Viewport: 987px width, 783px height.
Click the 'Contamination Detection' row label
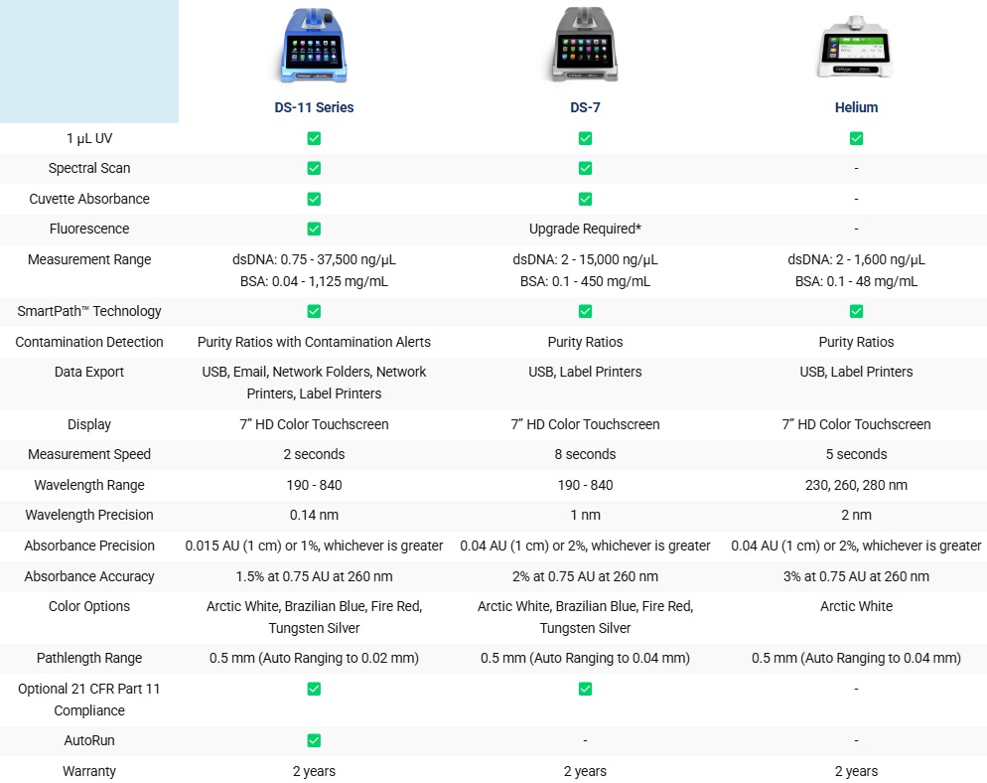[89, 342]
